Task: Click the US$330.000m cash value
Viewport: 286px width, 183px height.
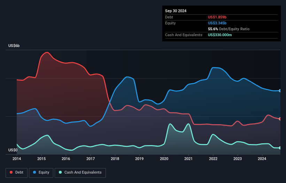Action: 220,35
